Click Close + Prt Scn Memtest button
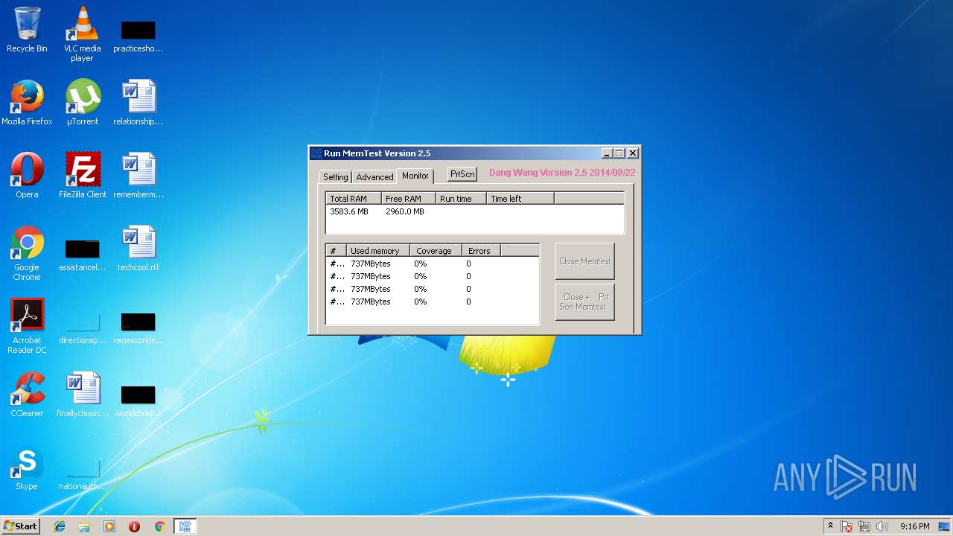 coord(585,301)
